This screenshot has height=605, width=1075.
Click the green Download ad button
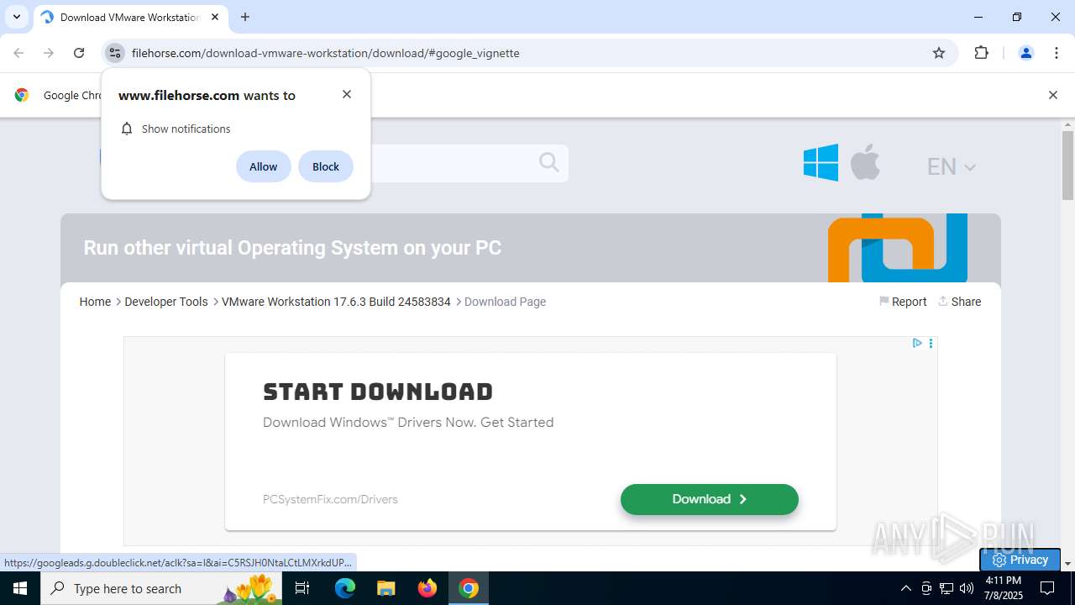(710, 499)
